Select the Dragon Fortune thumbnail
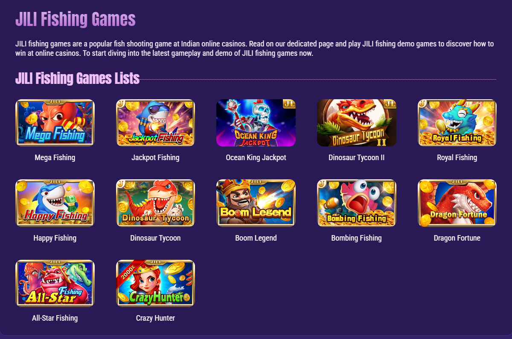Screen dimensions: 512x339 click(x=457, y=203)
